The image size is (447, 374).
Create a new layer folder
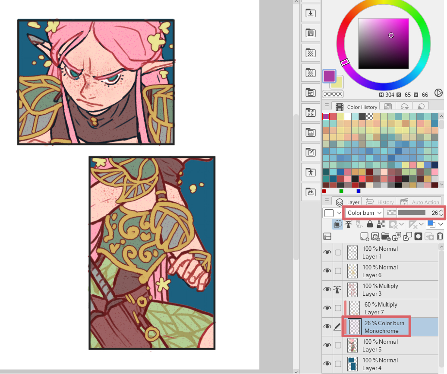[386, 237]
